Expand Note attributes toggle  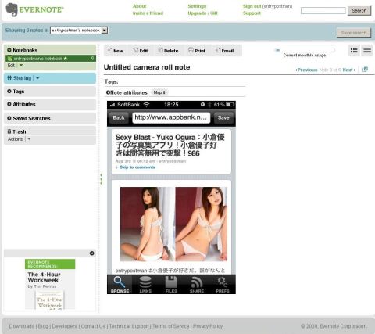coord(108,92)
